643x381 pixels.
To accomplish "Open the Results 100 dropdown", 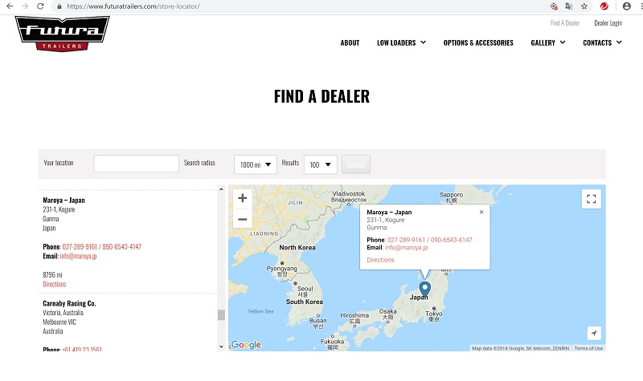I will (320, 164).
